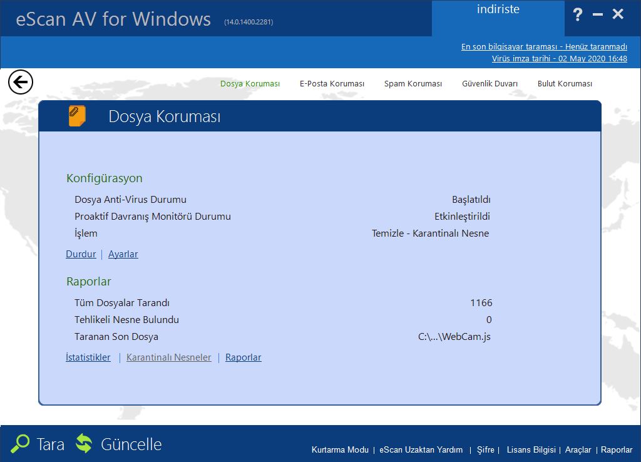This screenshot has height=462, width=641.
Task: Click the İşlem row label
Action: pyautogui.click(x=86, y=233)
